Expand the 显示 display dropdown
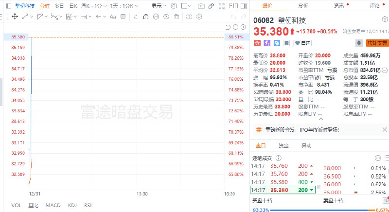The height and width of the screenshot is (212, 389). click(159, 6)
